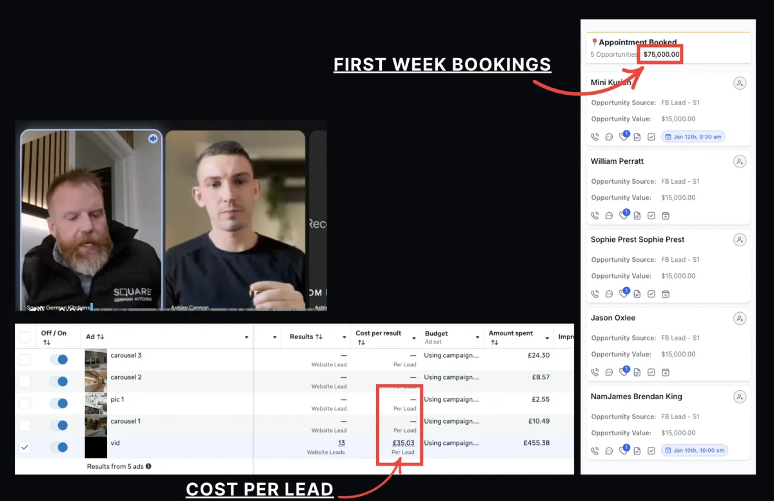Click the tag icon with badge on William Perratt card
774x501 pixels.
tap(624, 215)
